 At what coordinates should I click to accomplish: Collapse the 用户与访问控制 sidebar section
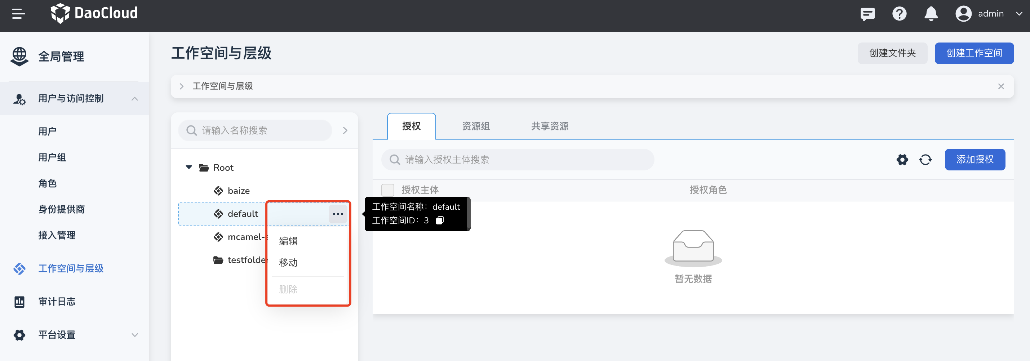coord(135,99)
